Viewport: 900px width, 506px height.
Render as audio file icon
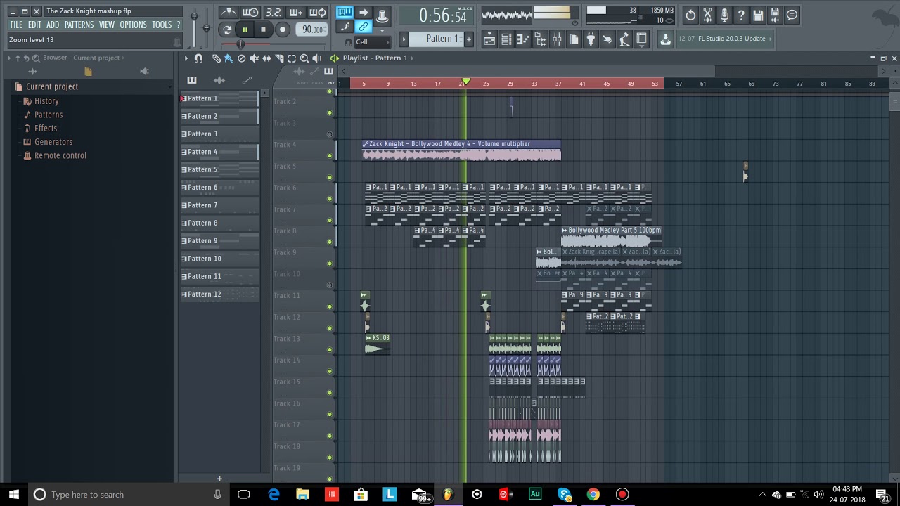coord(775,15)
